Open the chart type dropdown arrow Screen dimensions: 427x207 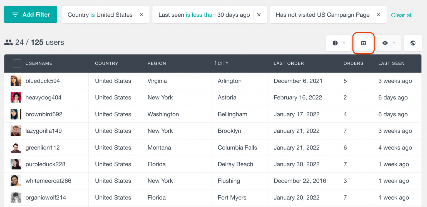tap(344, 43)
